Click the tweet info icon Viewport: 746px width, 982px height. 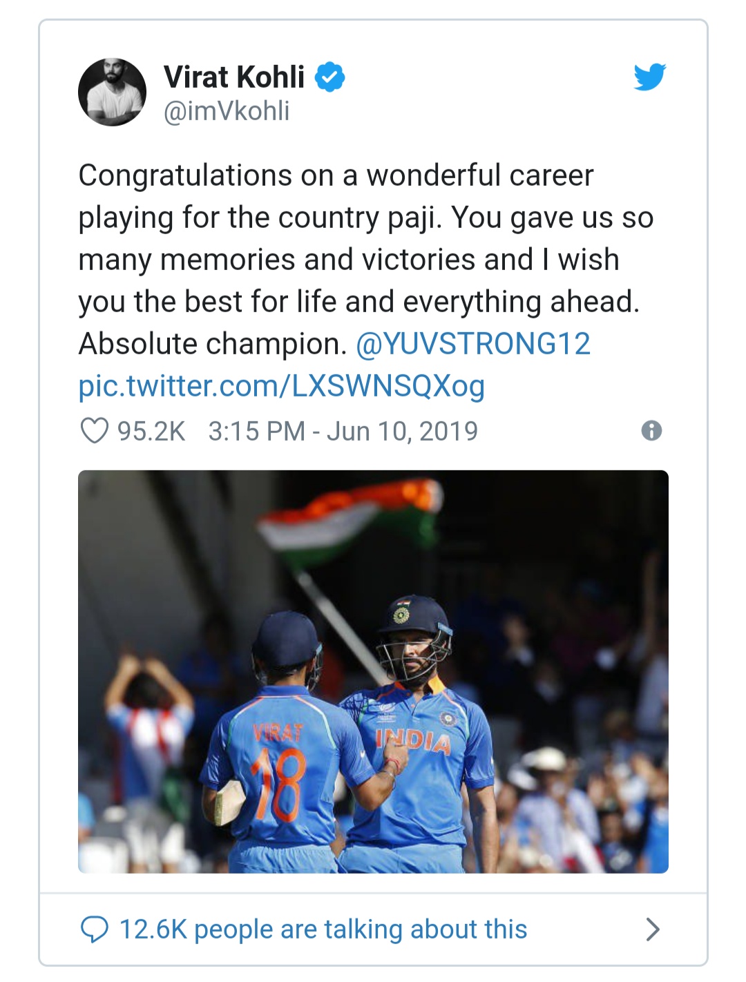(651, 431)
